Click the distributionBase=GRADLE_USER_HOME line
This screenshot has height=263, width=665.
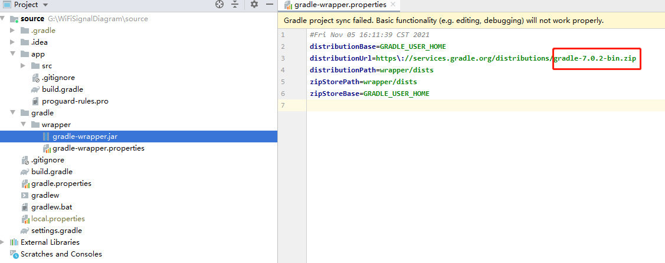378,46
